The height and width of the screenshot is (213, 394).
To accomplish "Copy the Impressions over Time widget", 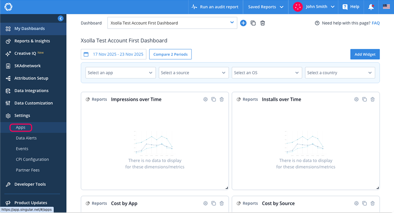I will coord(213,99).
